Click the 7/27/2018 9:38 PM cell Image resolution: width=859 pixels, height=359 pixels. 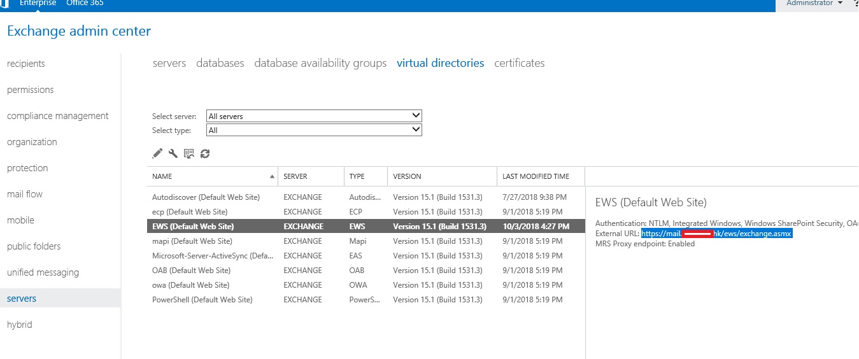(534, 197)
